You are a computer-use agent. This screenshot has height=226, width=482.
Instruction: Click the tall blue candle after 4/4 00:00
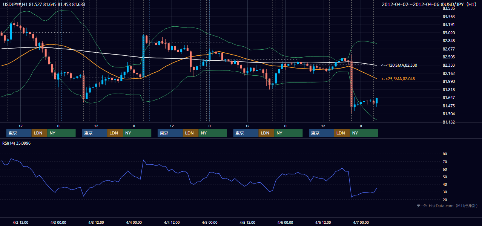[x=144, y=56]
